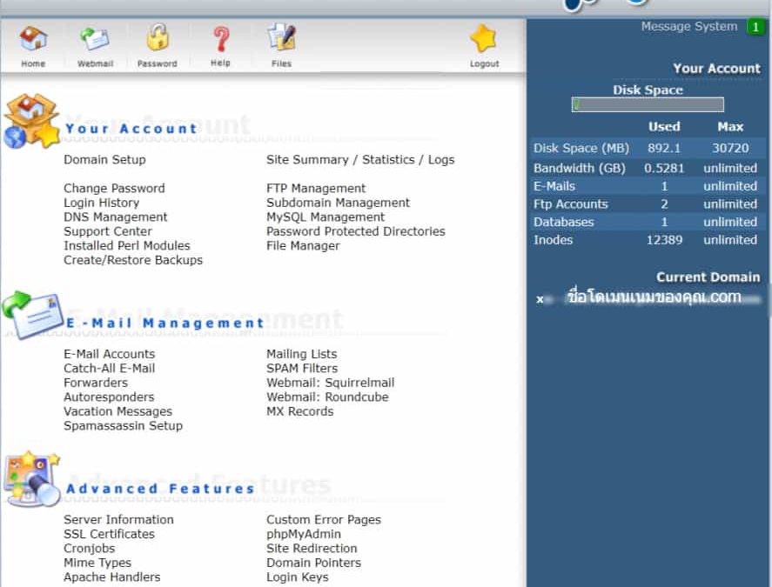Open Password Protected Directories

(355, 230)
